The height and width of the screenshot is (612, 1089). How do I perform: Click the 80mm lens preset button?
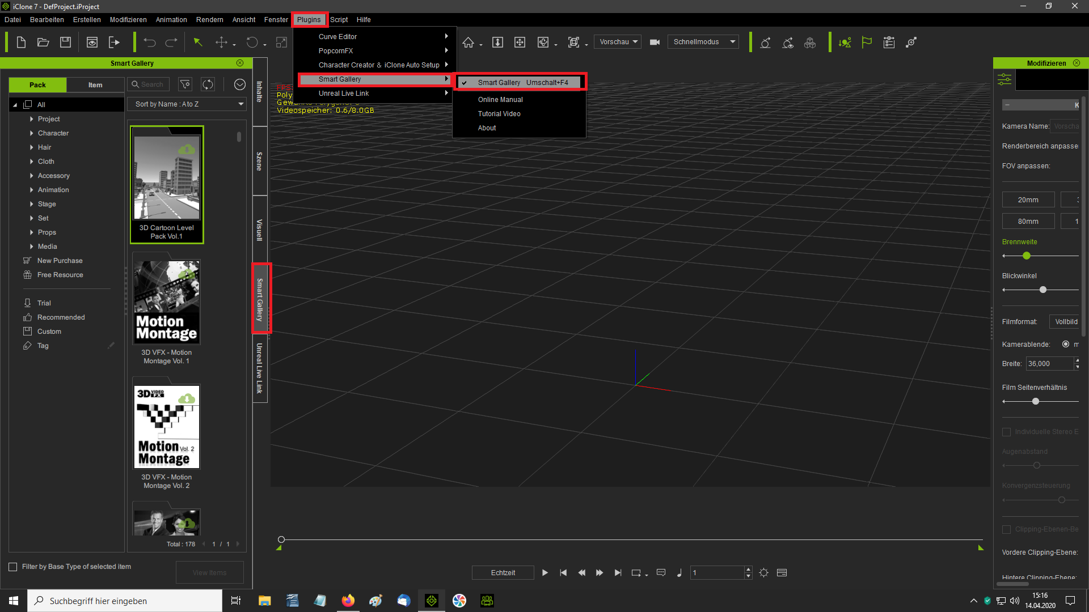coord(1028,222)
